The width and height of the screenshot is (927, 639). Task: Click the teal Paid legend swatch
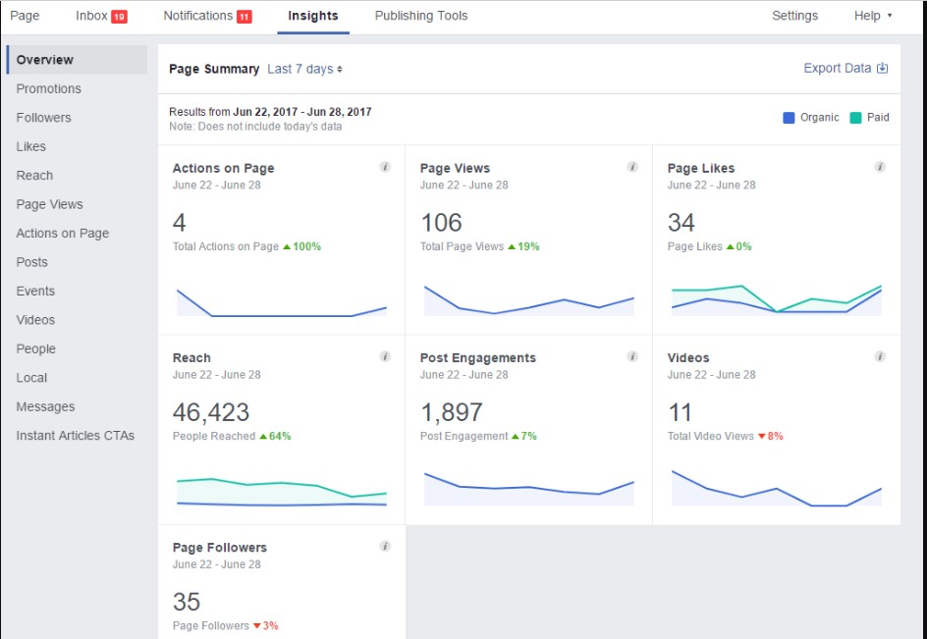click(855, 118)
